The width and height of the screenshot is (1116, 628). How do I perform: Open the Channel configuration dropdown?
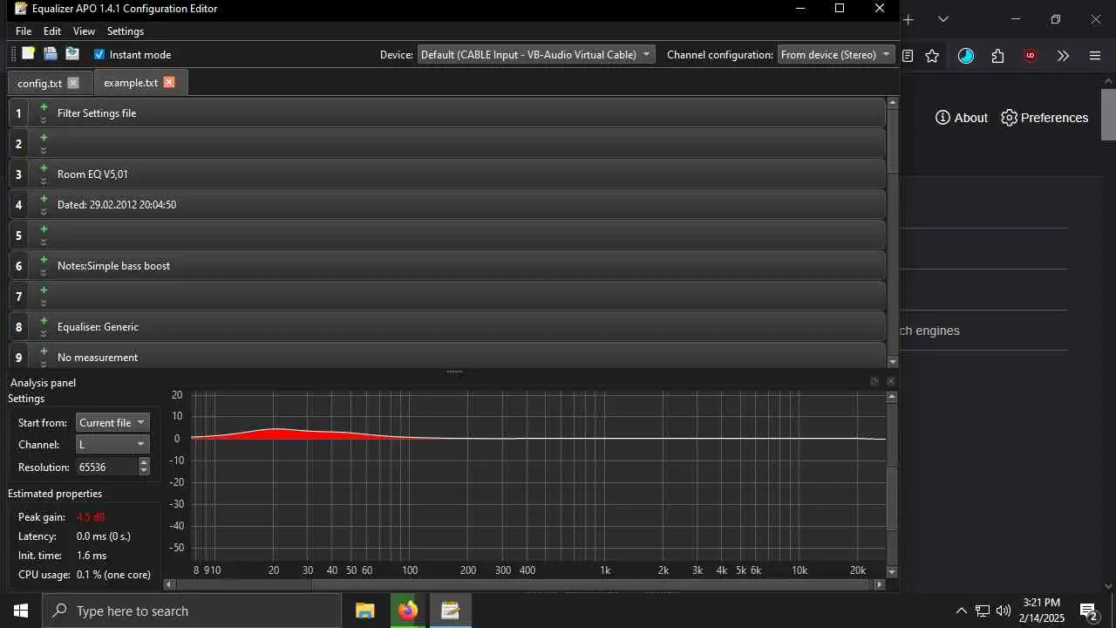[836, 54]
